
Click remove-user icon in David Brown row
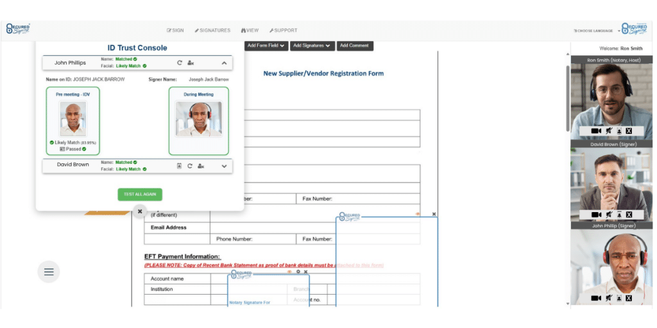(x=201, y=166)
